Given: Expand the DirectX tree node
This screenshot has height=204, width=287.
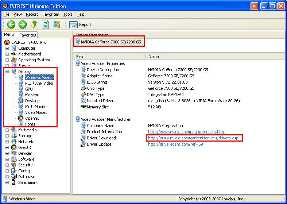Looking at the screenshot, I should [x=7, y=147].
